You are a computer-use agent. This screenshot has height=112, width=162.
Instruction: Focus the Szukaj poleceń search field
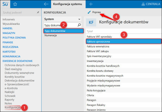point(19,13)
